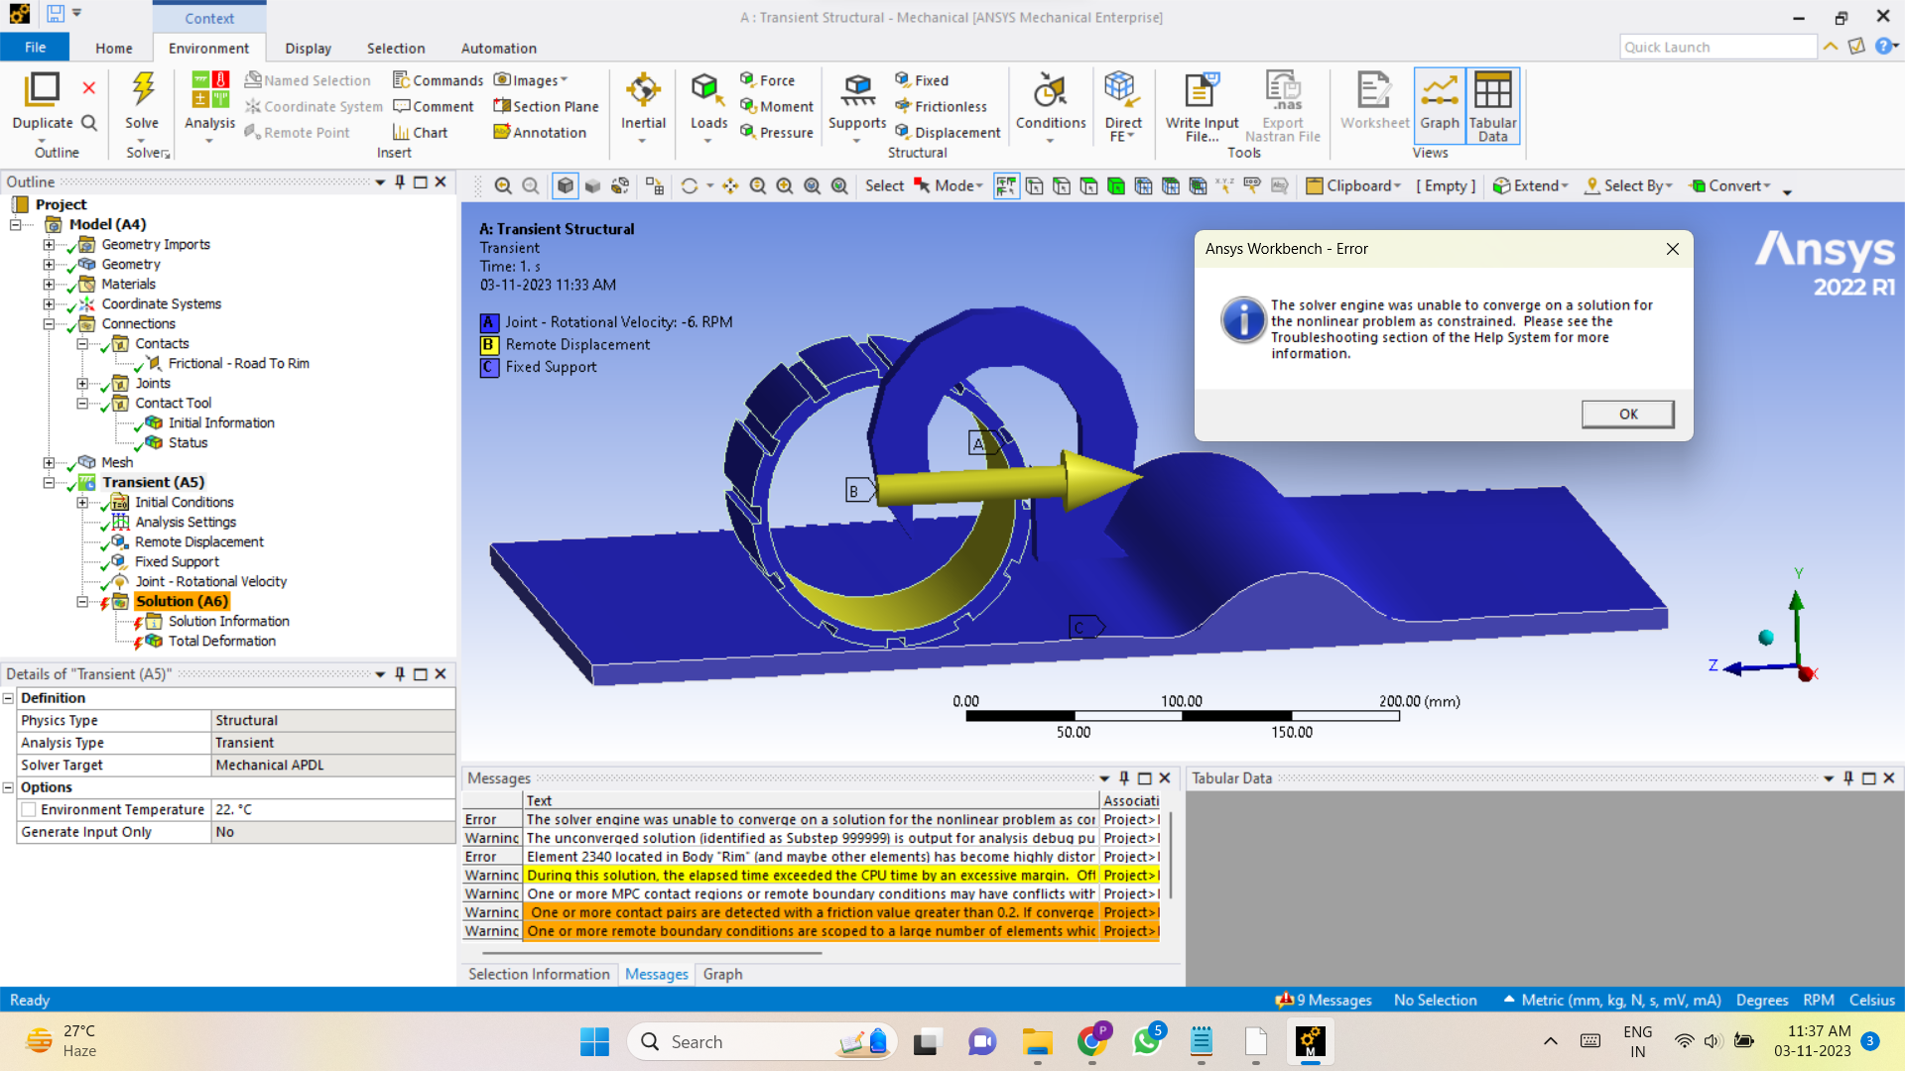Insert an Annotation

540,132
